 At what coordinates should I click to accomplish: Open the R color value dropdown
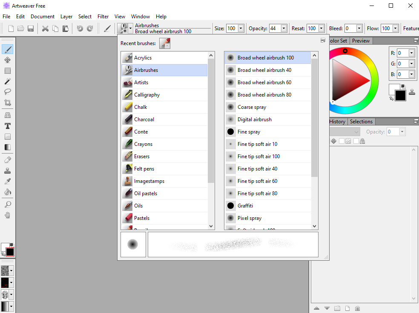click(411, 53)
